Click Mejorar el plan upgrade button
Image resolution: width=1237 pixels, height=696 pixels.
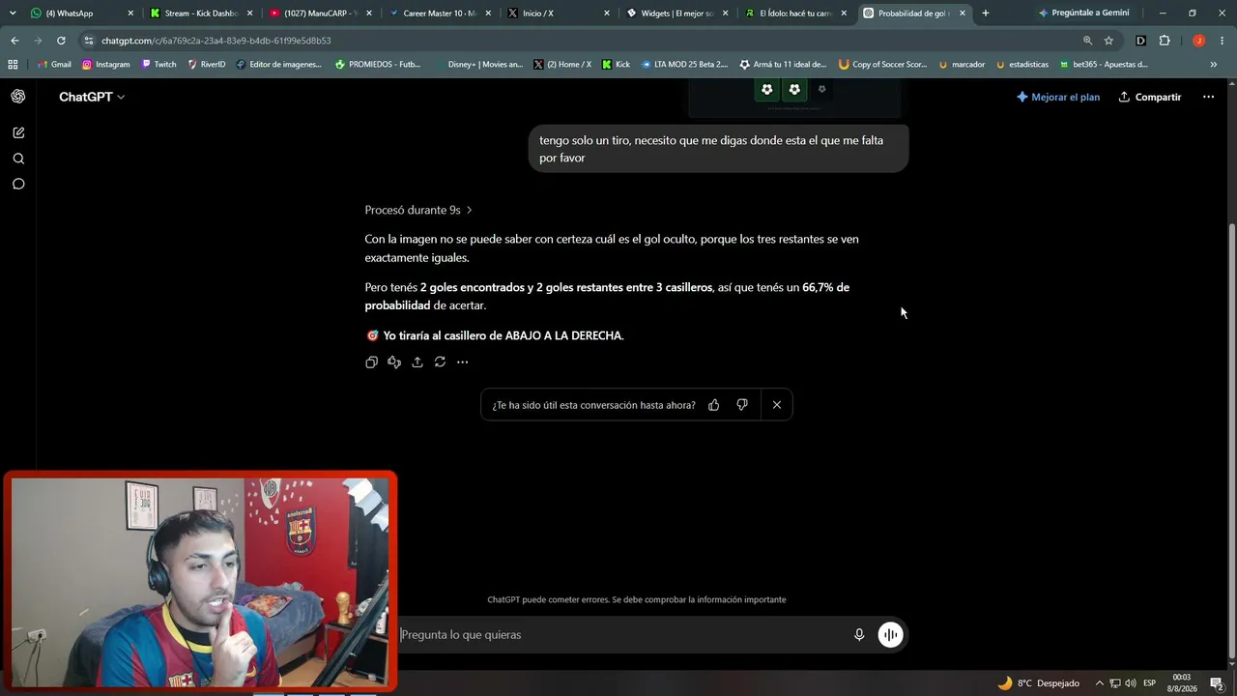click(x=1058, y=97)
